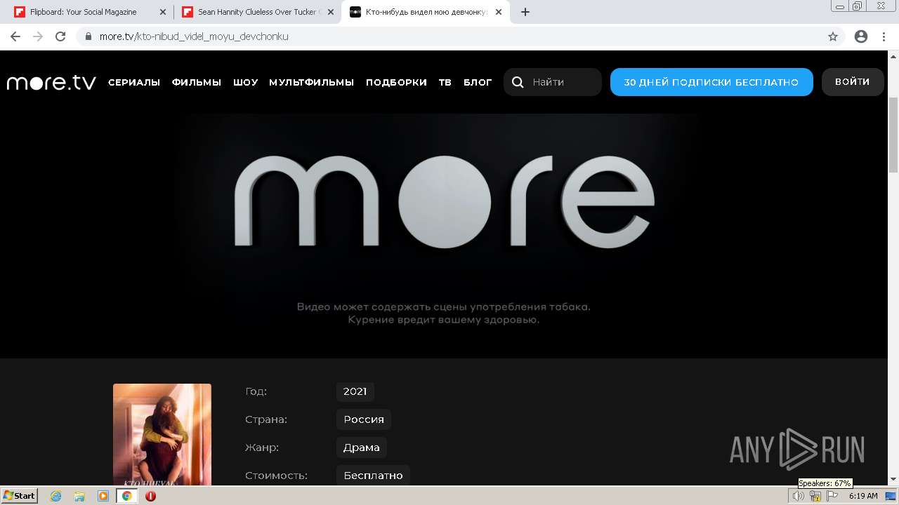This screenshot has width=899, height=505.
Task: Open the Chrome profile avatar menu
Action: (861, 36)
